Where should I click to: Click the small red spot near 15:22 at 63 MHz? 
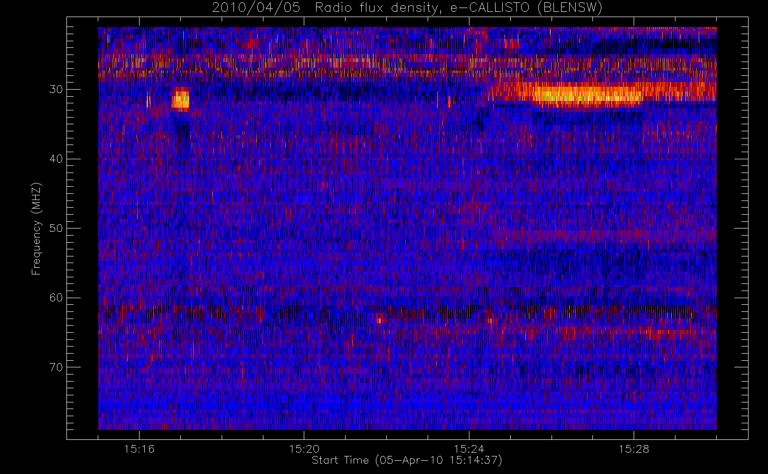pyautogui.click(x=381, y=320)
